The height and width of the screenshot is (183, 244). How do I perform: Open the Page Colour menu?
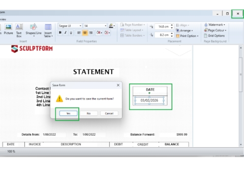215,30
